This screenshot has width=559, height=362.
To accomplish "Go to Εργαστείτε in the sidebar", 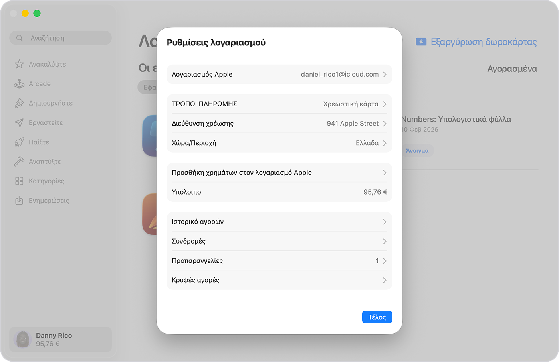I will pos(46,123).
